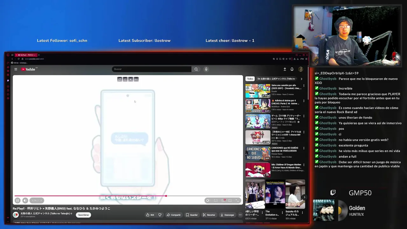Click the Guardar button
This screenshot has height=229, width=407.
(x=192, y=215)
